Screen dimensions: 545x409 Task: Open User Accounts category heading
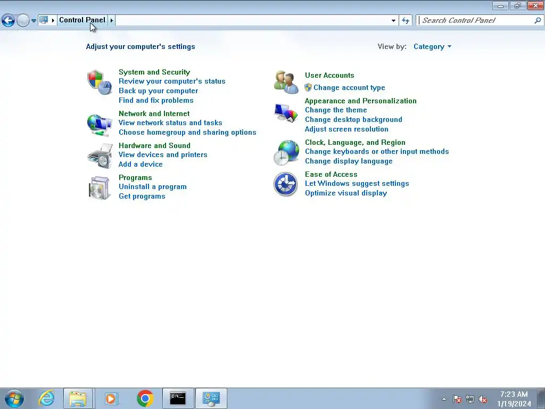(329, 75)
